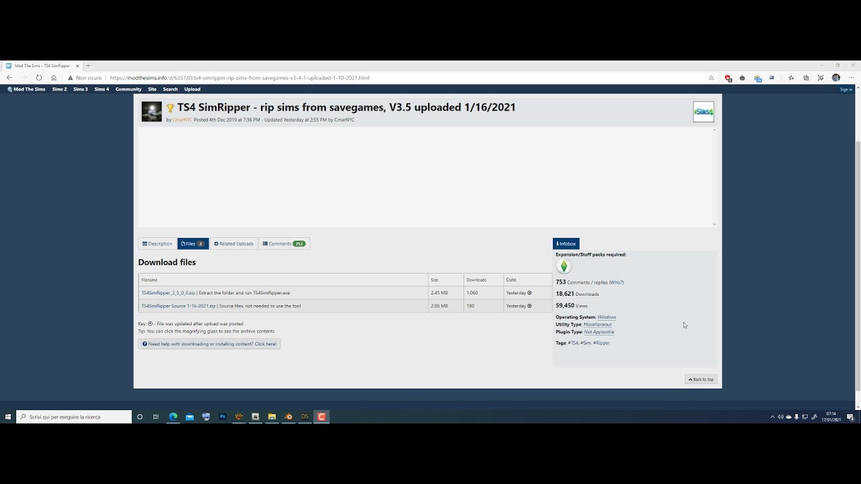This screenshot has height=484, width=861.
Task: Click the Infobox tab
Action: pos(566,244)
